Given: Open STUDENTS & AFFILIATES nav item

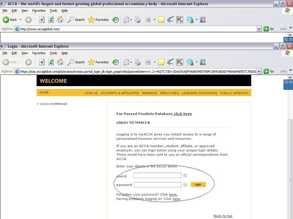Looking at the screenshot, I should (x=120, y=93).
